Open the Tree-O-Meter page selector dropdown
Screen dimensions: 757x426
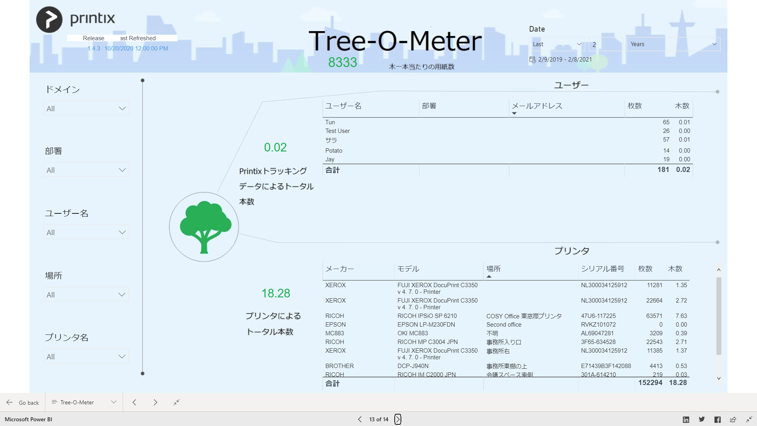click(x=84, y=402)
